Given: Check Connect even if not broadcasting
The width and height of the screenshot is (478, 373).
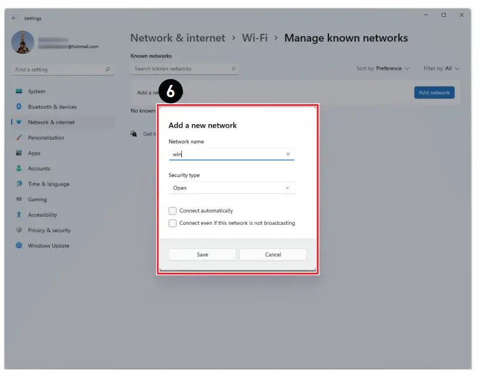Looking at the screenshot, I should (x=172, y=223).
